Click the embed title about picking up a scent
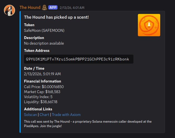This screenshot has height=138, width=175. pyautogui.click(x=56, y=17)
